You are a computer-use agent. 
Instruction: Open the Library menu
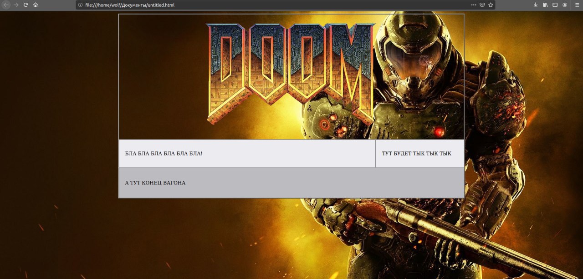(x=545, y=5)
